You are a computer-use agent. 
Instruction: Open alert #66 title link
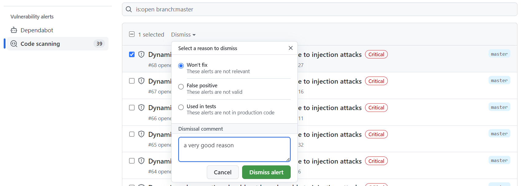click(330, 108)
